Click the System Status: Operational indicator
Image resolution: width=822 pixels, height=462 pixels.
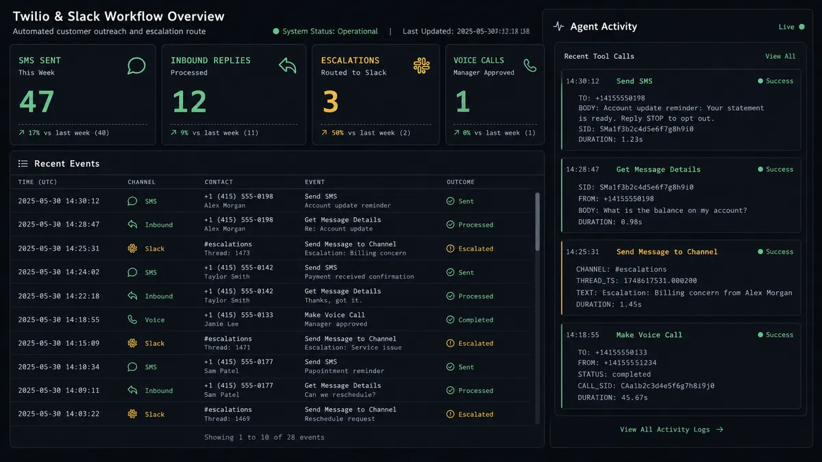(x=325, y=31)
